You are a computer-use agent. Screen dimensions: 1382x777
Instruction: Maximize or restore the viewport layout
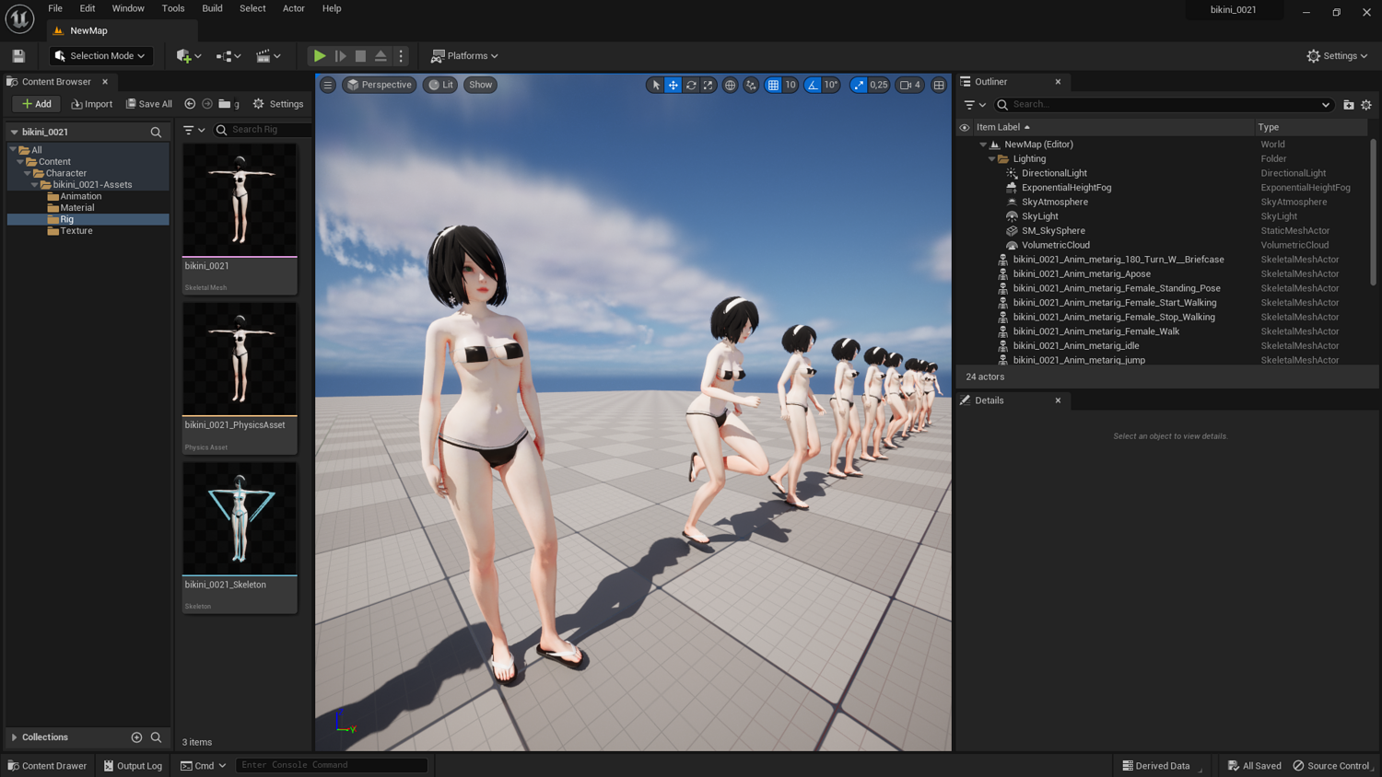pyautogui.click(x=939, y=85)
